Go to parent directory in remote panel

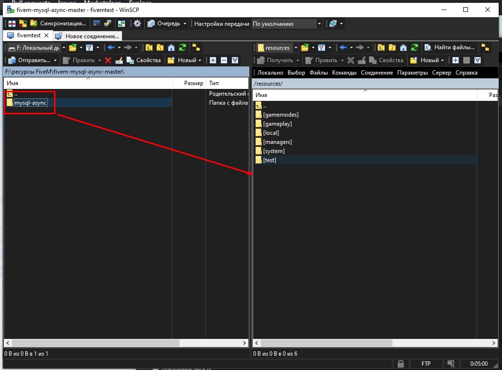pos(381,47)
